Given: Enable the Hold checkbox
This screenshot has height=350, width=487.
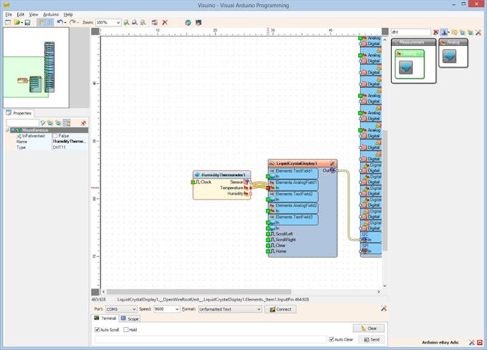Looking at the screenshot, I should 126,329.
